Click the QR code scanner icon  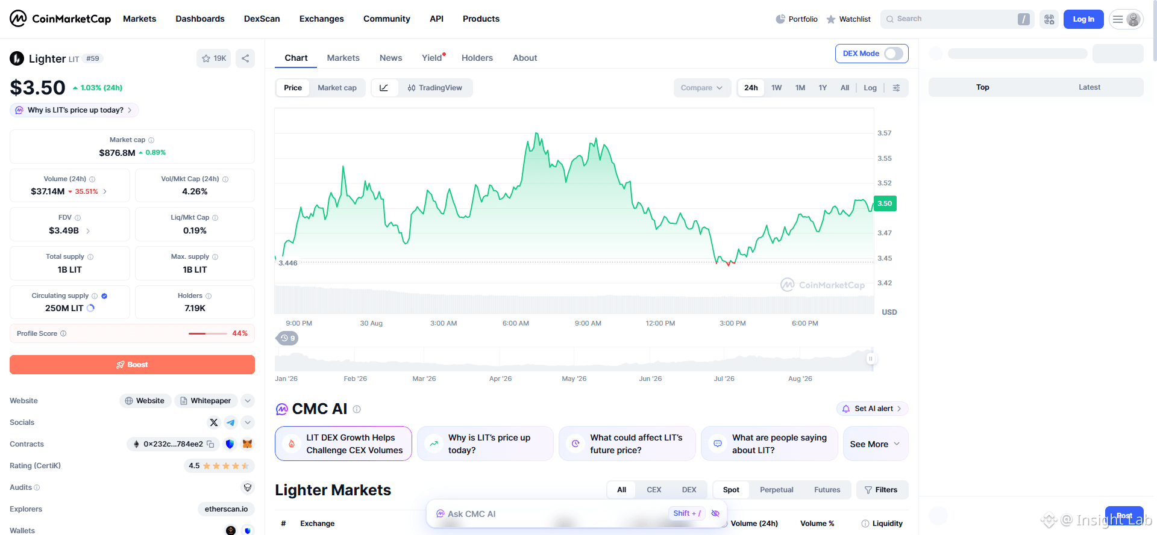1049,19
